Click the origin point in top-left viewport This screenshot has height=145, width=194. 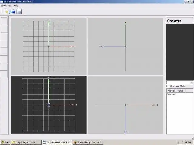48,47
